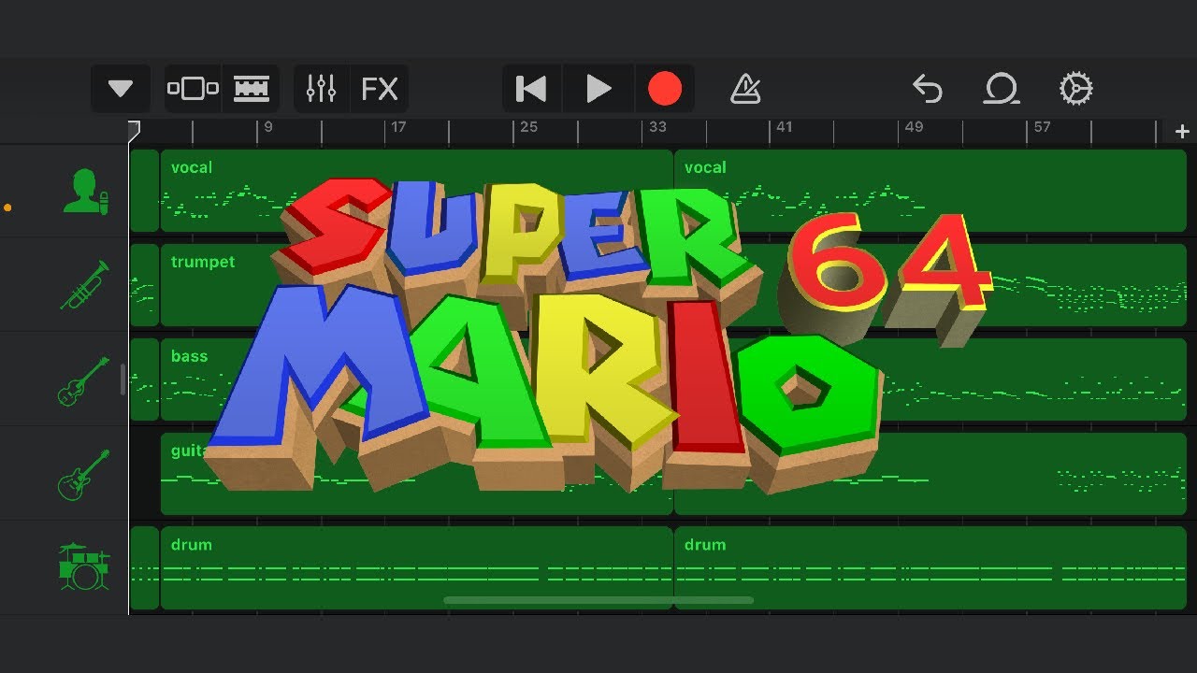This screenshot has height=673, width=1197.
Task: Select the second drum region
Action: pyautogui.click(x=930, y=568)
